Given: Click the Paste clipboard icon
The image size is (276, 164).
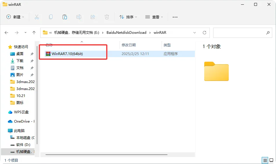Looking at the screenshot, I should (x=65, y=17).
